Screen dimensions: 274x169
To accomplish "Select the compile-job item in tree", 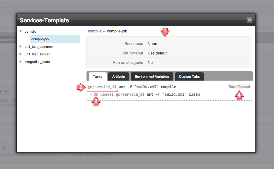I will [x=40, y=39].
